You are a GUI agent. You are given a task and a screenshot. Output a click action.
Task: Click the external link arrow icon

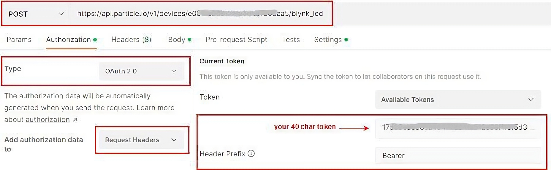tap(75, 120)
